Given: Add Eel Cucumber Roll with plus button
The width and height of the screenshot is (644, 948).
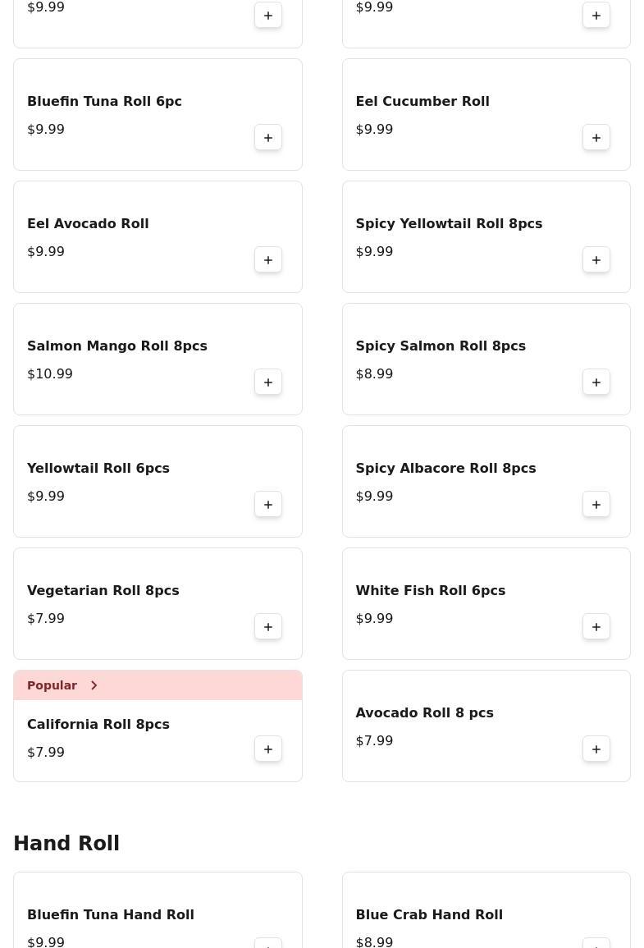Looking at the screenshot, I should (596, 138).
